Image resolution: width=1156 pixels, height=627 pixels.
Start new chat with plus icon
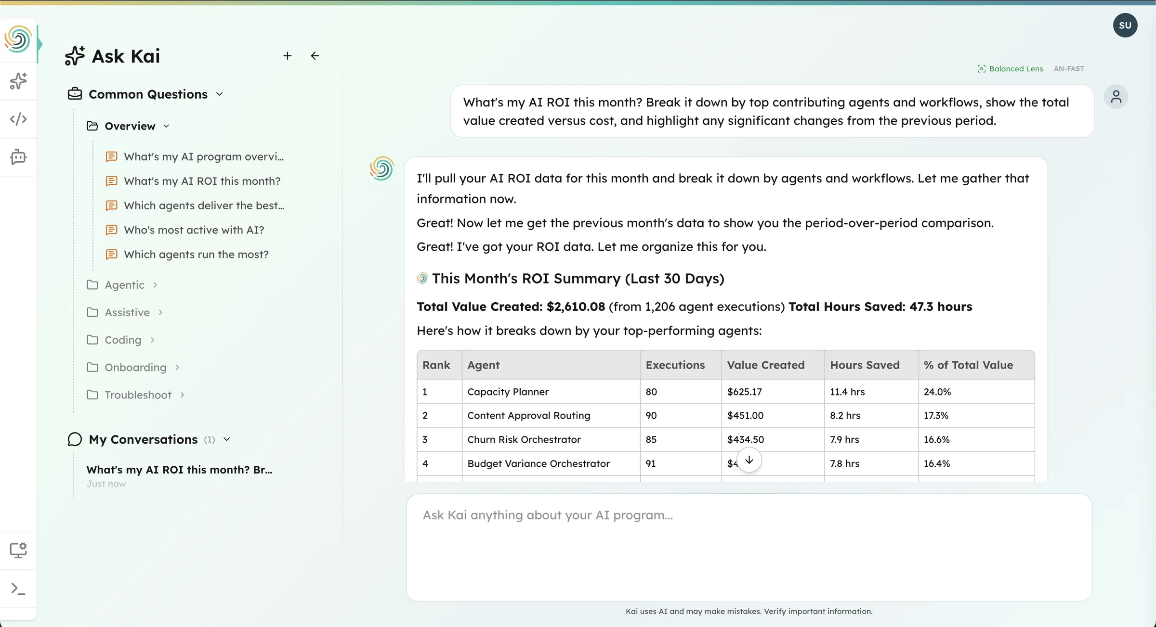[287, 56]
